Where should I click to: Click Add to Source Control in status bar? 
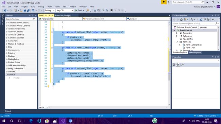tap(206, 116)
